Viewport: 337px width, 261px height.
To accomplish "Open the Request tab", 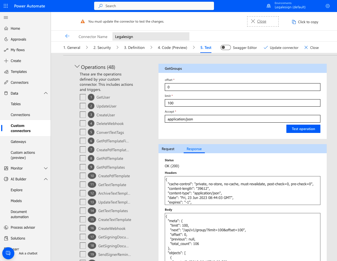I will tap(168, 149).
